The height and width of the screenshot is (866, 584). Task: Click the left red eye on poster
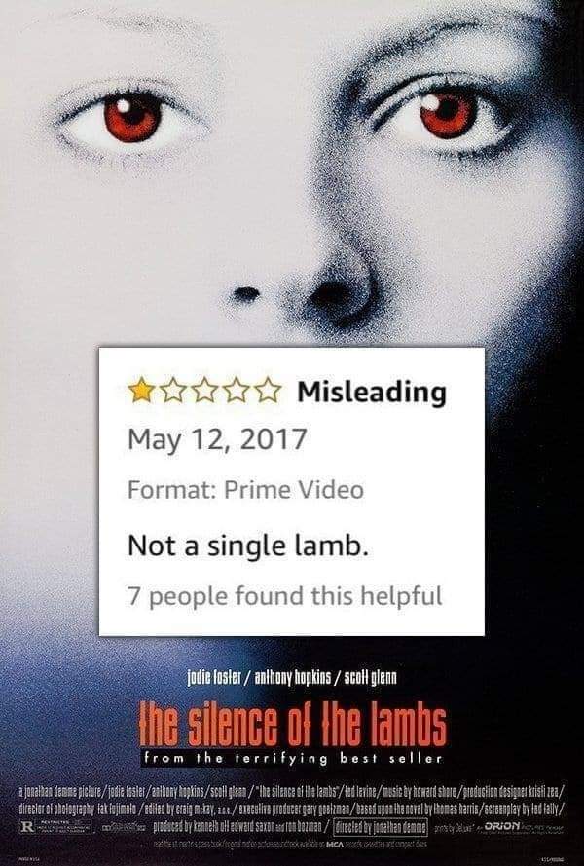tap(132, 117)
